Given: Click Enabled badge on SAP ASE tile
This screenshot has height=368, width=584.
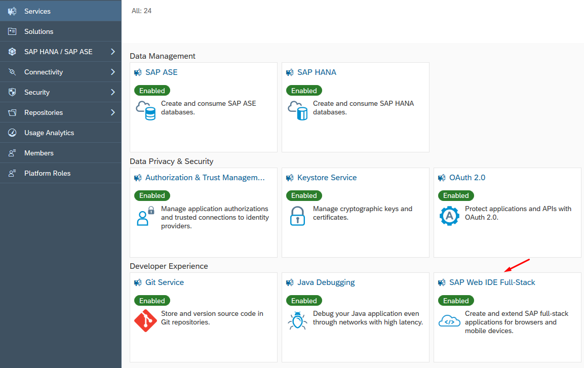Looking at the screenshot, I should coord(152,91).
